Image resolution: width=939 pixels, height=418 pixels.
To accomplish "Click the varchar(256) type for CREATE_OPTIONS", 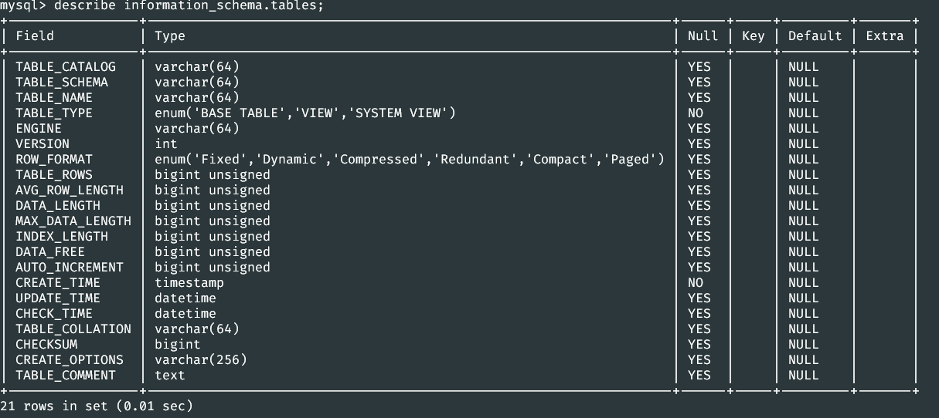I will (201, 360).
